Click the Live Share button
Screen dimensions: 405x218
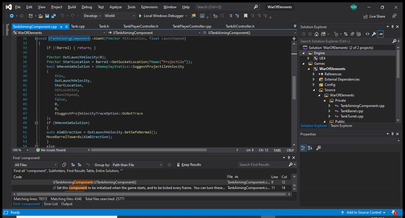coord(374,16)
